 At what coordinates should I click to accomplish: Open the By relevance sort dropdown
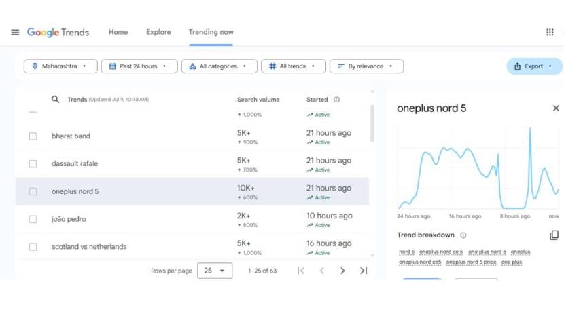coord(366,66)
